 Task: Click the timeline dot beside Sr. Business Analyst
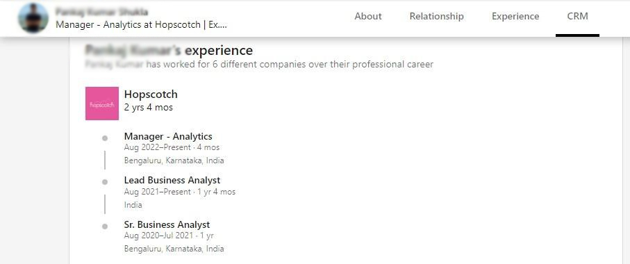(x=105, y=226)
